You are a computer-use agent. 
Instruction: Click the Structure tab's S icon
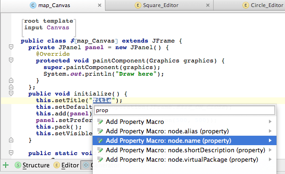pos(18,165)
